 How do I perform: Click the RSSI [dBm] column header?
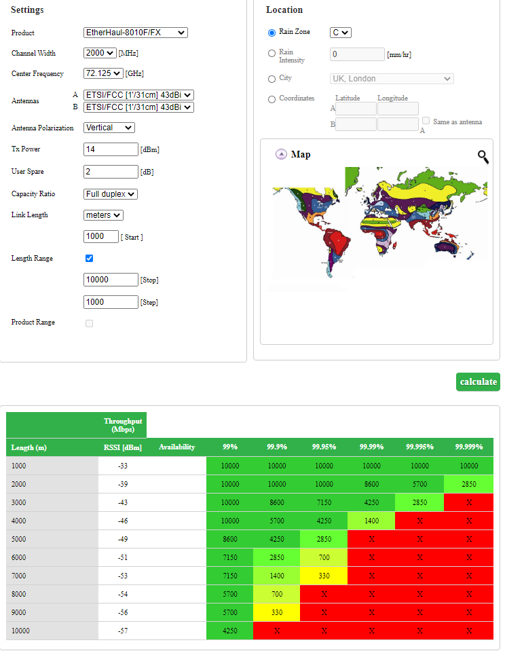point(122,447)
